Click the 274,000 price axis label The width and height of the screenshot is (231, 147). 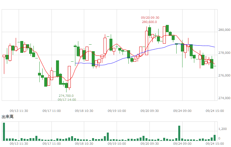click(224, 98)
